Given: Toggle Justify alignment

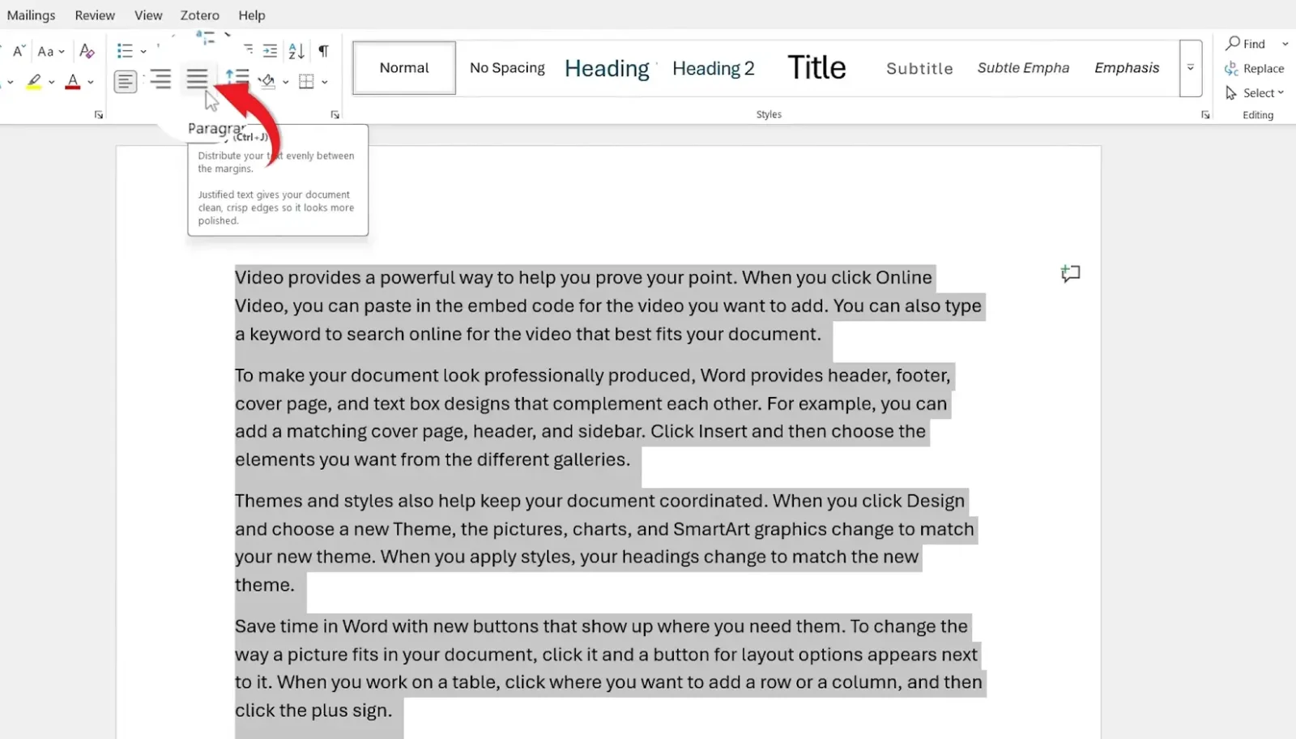Looking at the screenshot, I should [197, 79].
